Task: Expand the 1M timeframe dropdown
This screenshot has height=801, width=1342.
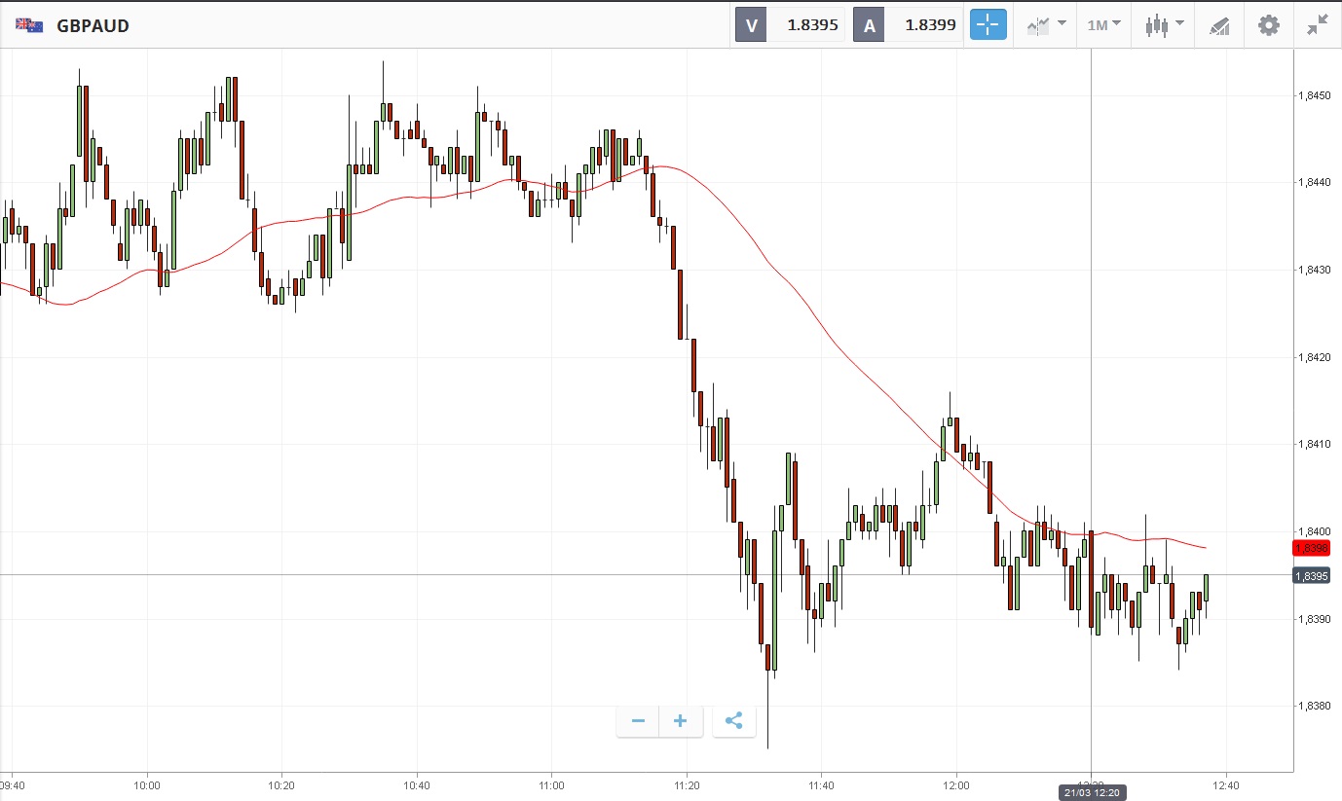Action: point(1103,25)
